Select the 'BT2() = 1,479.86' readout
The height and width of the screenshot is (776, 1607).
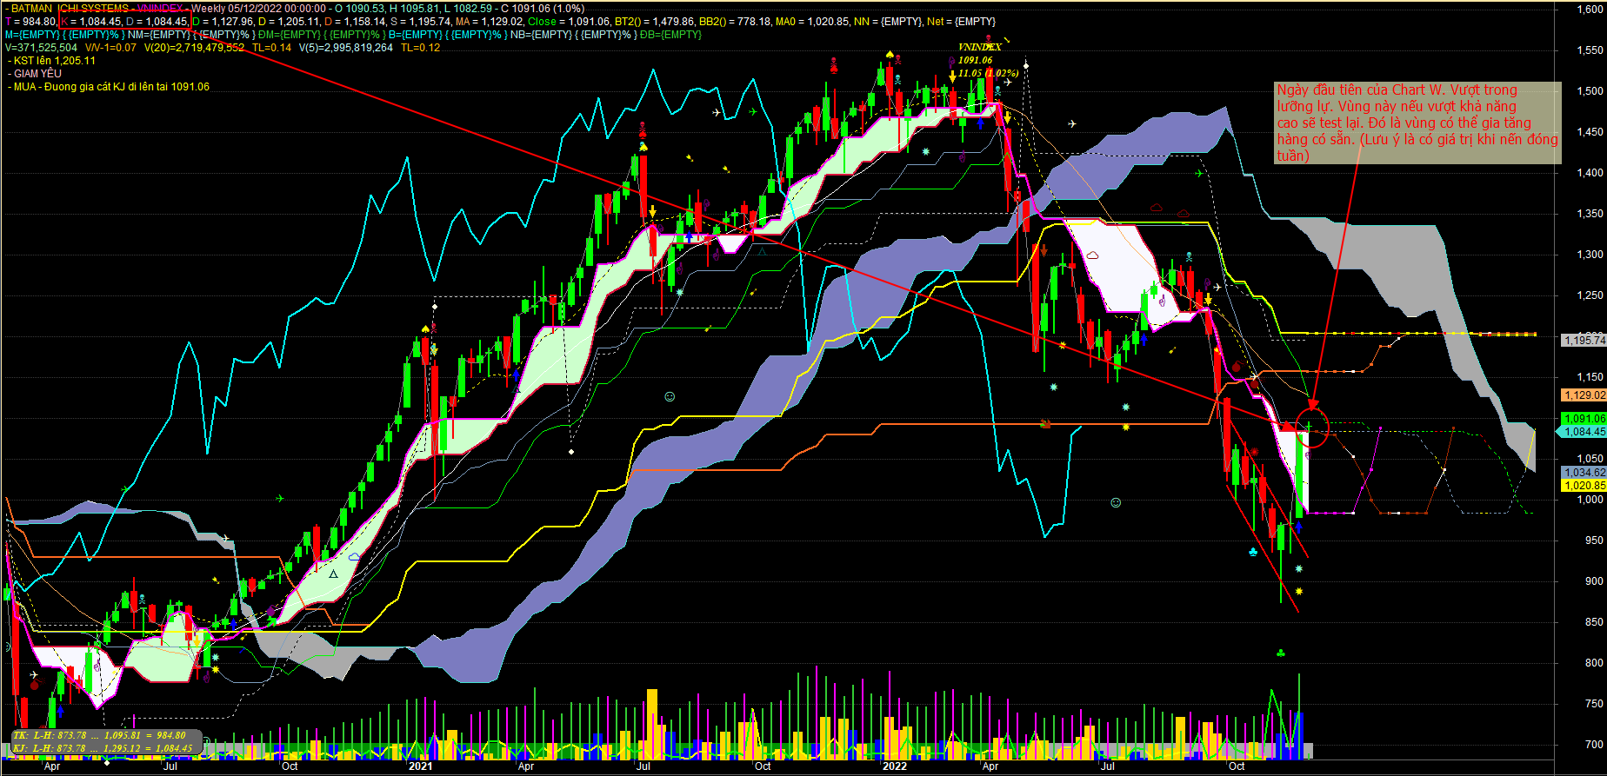pyautogui.click(x=654, y=21)
